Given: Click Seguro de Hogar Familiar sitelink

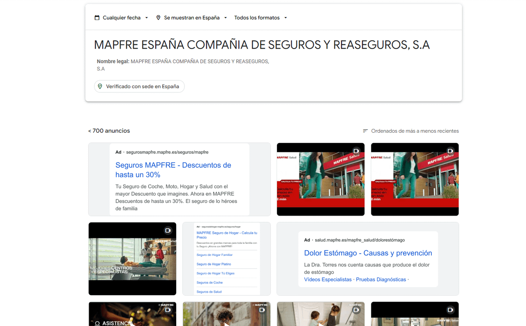Looking at the screenshot, I should [214, 255].
